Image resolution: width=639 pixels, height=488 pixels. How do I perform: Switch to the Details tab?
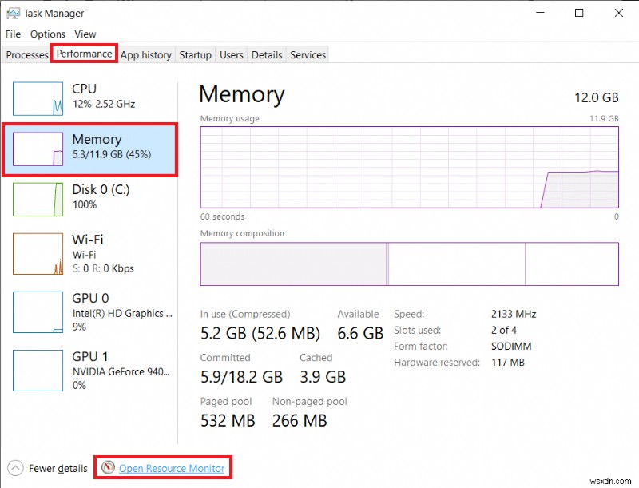click(x=266, y=54)
